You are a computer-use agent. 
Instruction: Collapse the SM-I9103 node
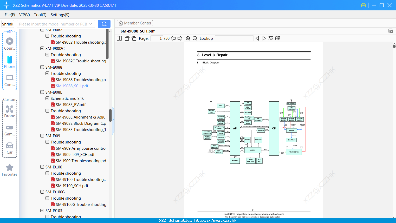(x=42, y=211)
